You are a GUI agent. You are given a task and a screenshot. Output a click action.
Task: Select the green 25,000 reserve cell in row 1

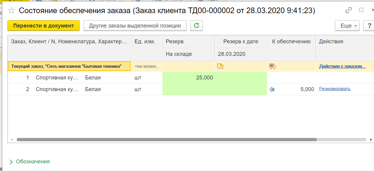pos(188,78)
